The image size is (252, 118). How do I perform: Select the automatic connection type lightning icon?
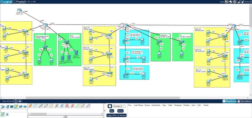[x=30, y=106]
